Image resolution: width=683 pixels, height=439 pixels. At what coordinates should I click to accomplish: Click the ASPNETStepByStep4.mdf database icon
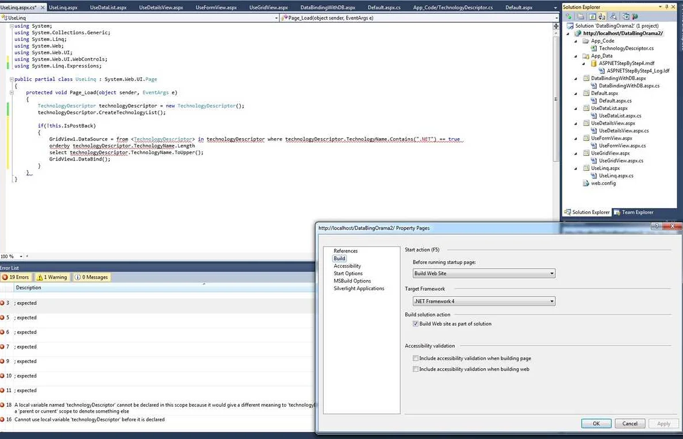(x=594, y=63)
